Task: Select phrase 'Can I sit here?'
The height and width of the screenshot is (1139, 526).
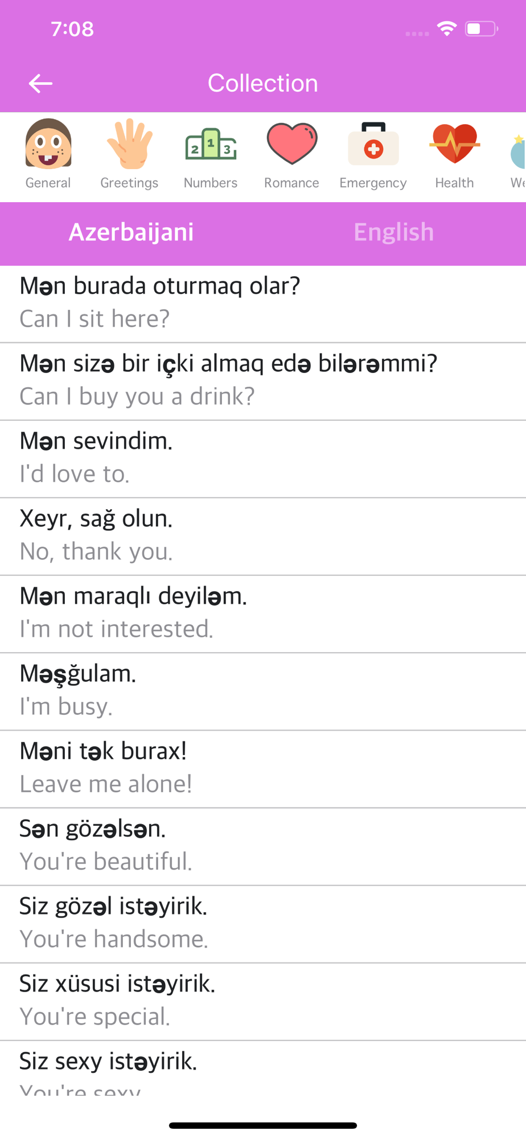Action: [x=263, y=303]
